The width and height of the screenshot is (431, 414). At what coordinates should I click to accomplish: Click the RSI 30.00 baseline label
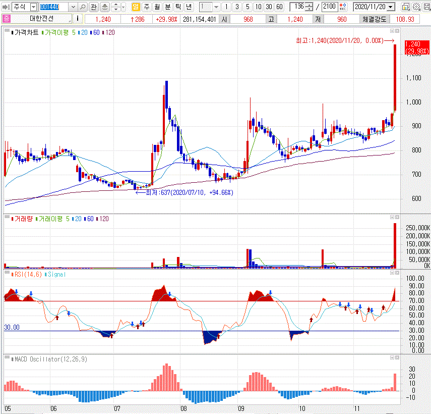coord(12,327)
